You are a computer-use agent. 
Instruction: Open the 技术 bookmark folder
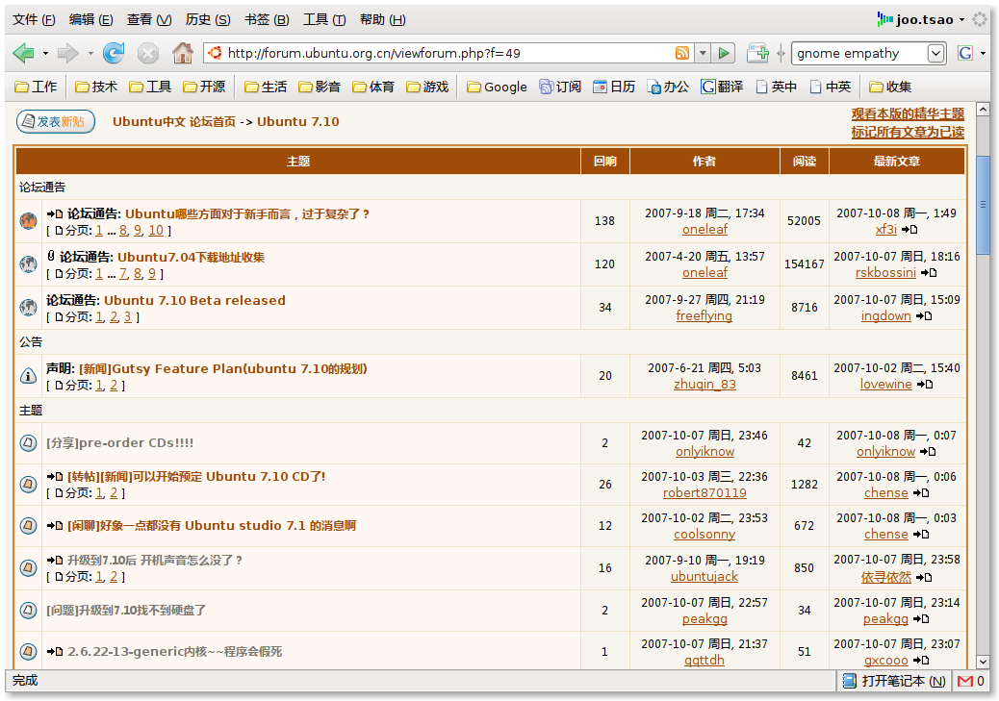(x=96, y=87)
